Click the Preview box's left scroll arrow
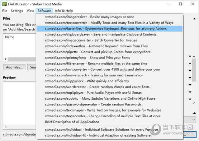199x141 pixels. (6, 127)
